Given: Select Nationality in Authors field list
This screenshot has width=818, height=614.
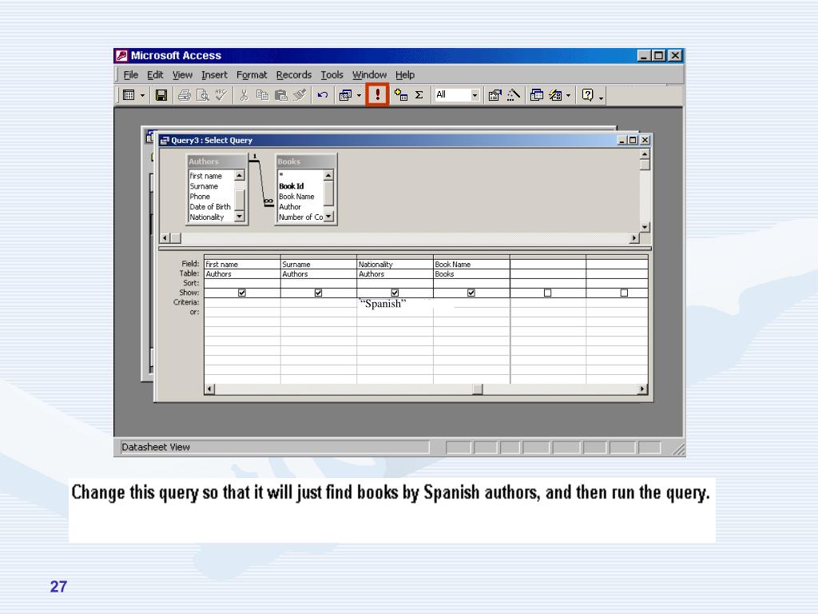Looking at the screenshot, I should [x=207, y=217].
